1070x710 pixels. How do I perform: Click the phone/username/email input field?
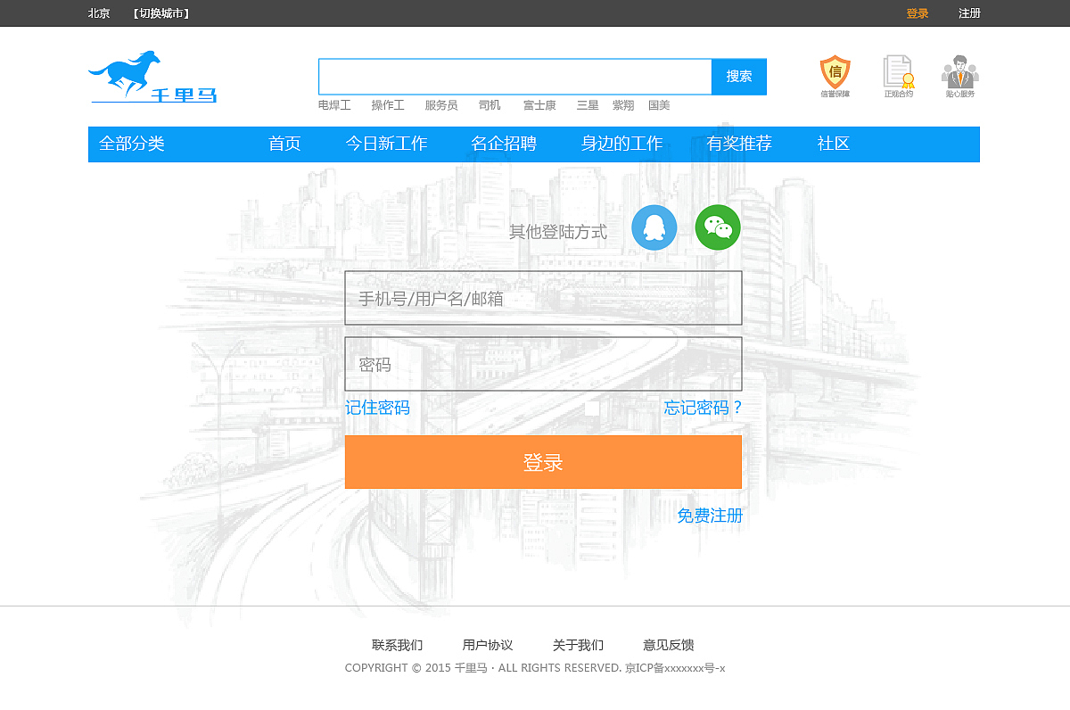click(x=543, y=298)
